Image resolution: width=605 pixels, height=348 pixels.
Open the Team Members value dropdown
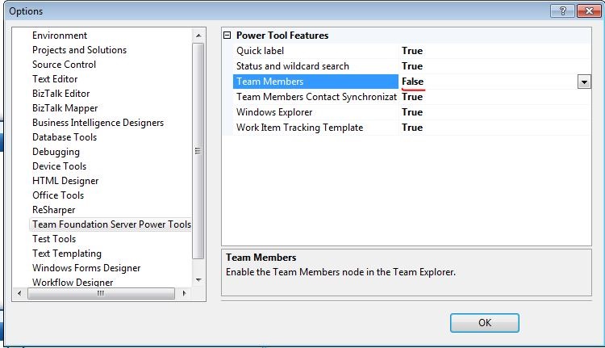click(583, 82)
